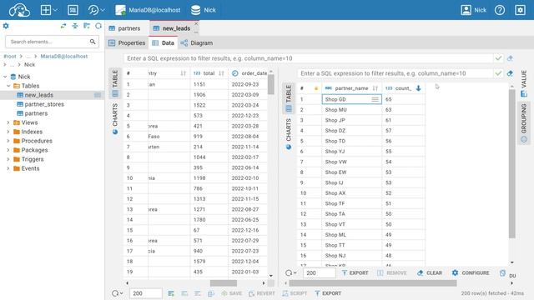Click the navigator filter tree icon

(x=87, y=26)
